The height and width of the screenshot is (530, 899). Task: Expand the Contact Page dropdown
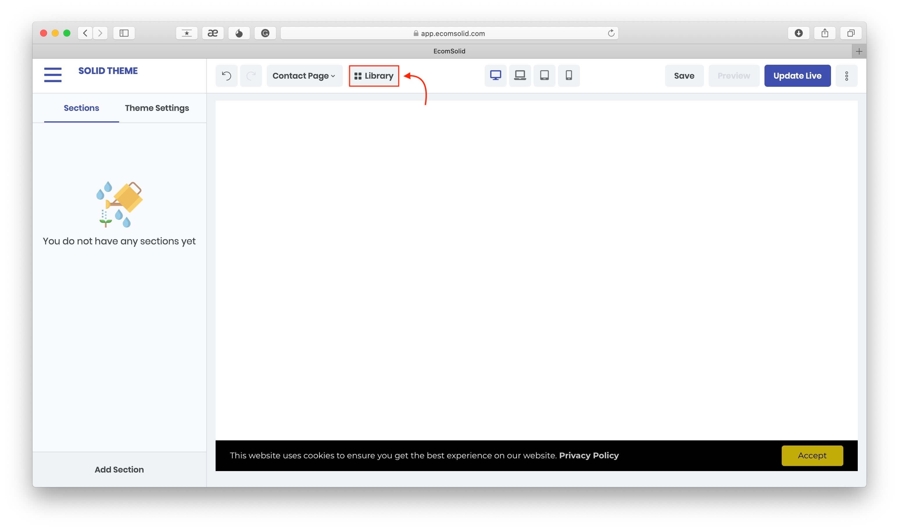tap(304, 76)
